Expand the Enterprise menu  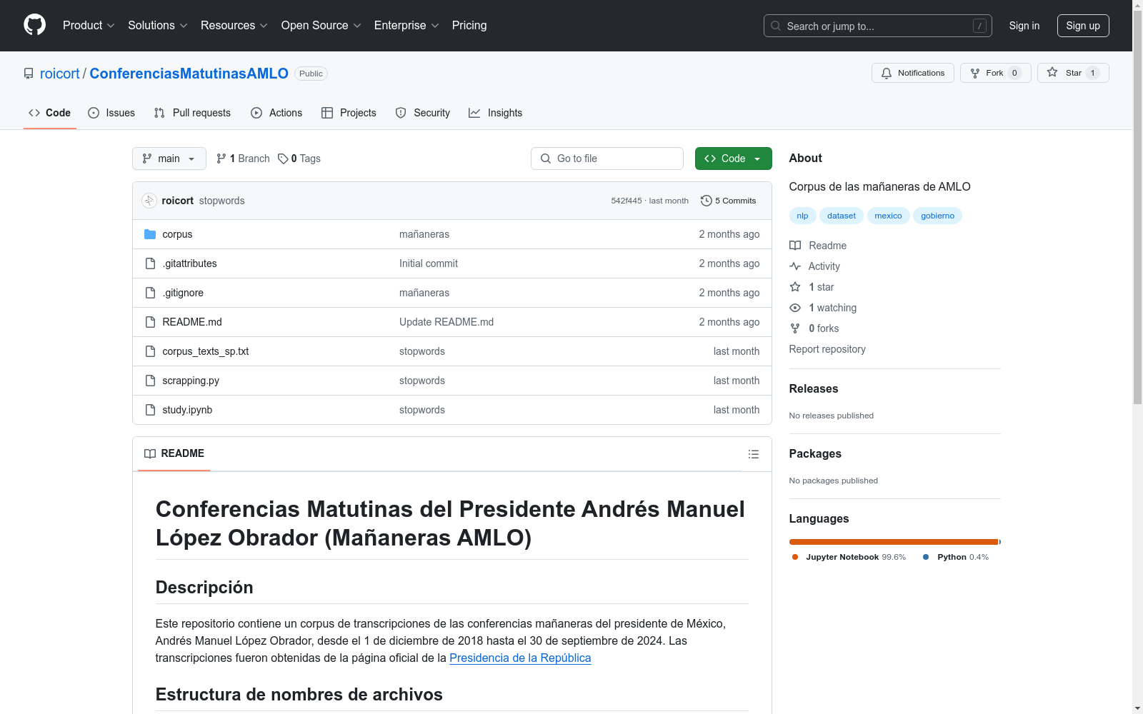point(406,25)
